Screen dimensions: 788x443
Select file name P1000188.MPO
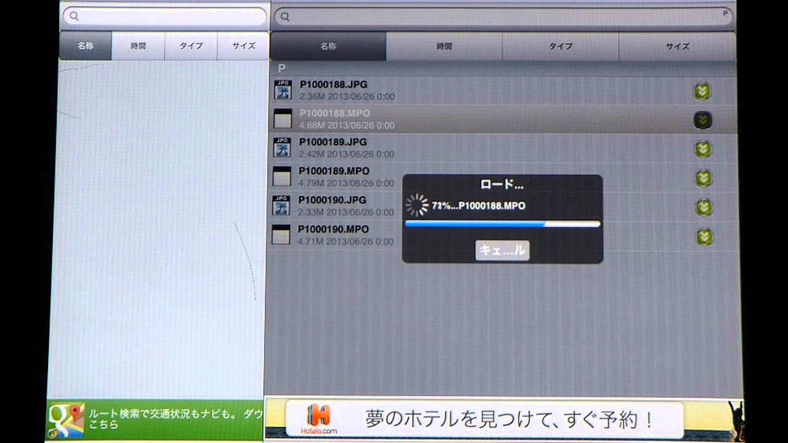[334, 113]
